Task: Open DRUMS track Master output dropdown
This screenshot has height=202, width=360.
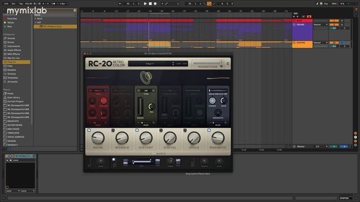Action: click(321, 25)
